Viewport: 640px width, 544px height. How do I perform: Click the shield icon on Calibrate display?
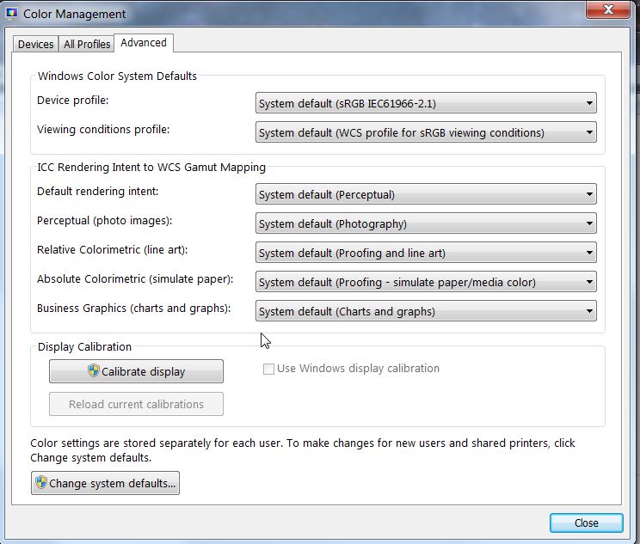click(x=94, y=371)
